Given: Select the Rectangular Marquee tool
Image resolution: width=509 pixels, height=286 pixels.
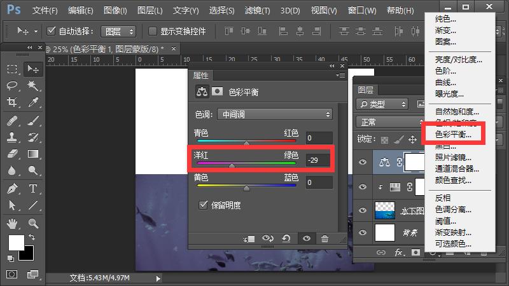Looking at the screenshot, I should [12, 69].
